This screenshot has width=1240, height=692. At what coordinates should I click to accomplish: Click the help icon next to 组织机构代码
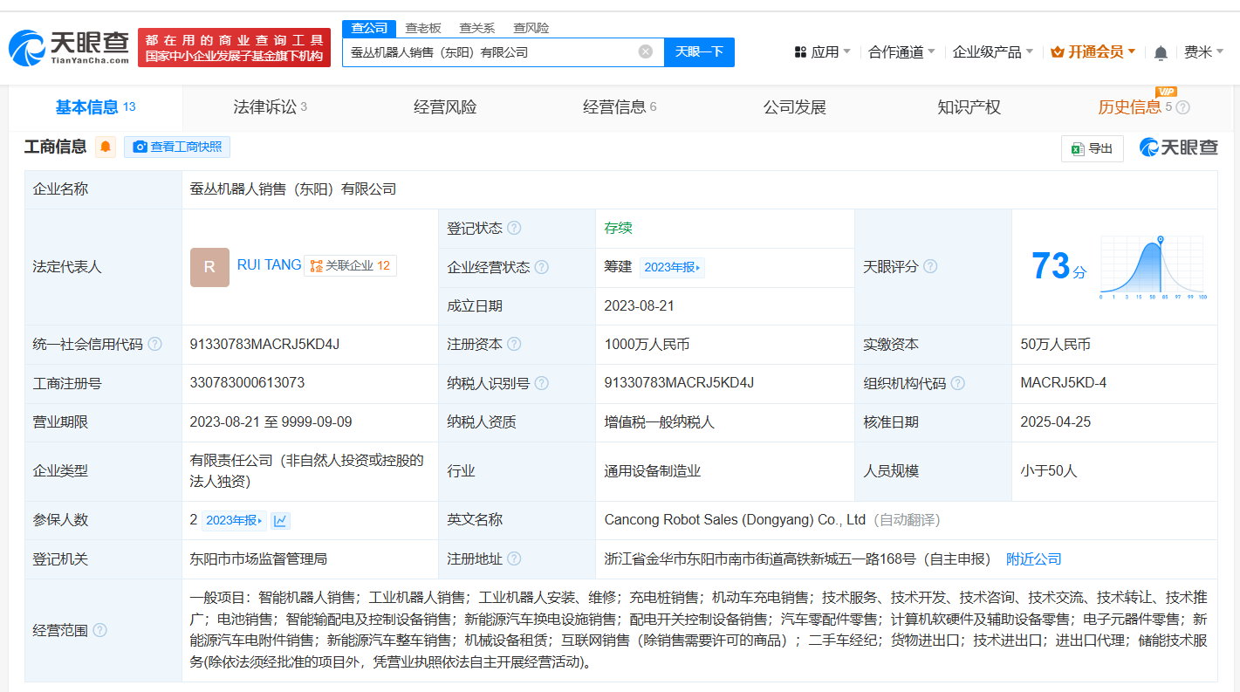(x=958, y=383)
